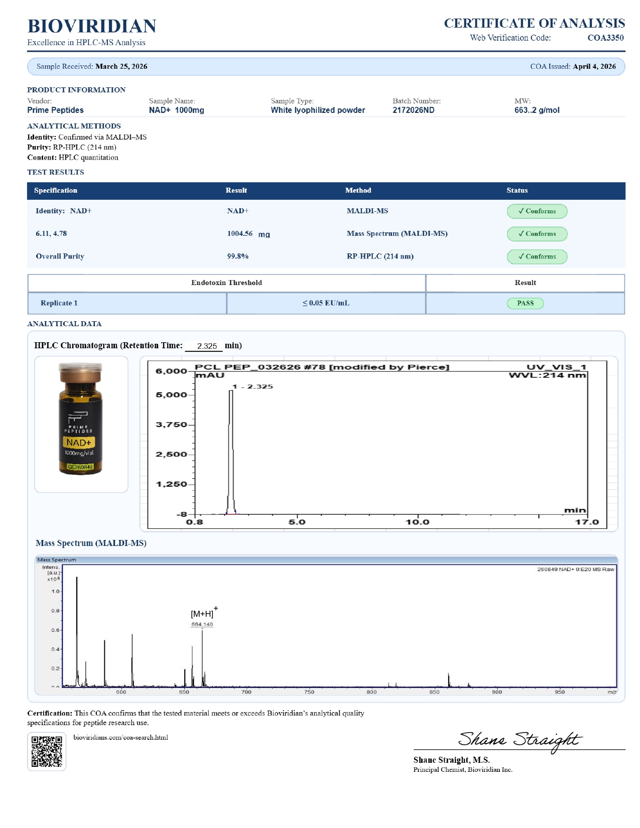
Task: Click vendor name Prime Peptides
Action: [x=55, y=110]
